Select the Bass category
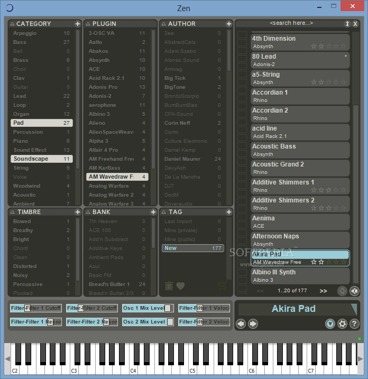This screenshot has height=379, width=368. [42, 42]
